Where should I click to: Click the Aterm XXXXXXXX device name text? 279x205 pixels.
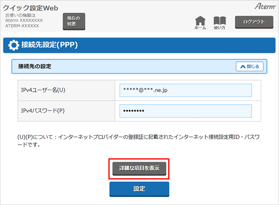pyautogui.click(x=24, y=20)
